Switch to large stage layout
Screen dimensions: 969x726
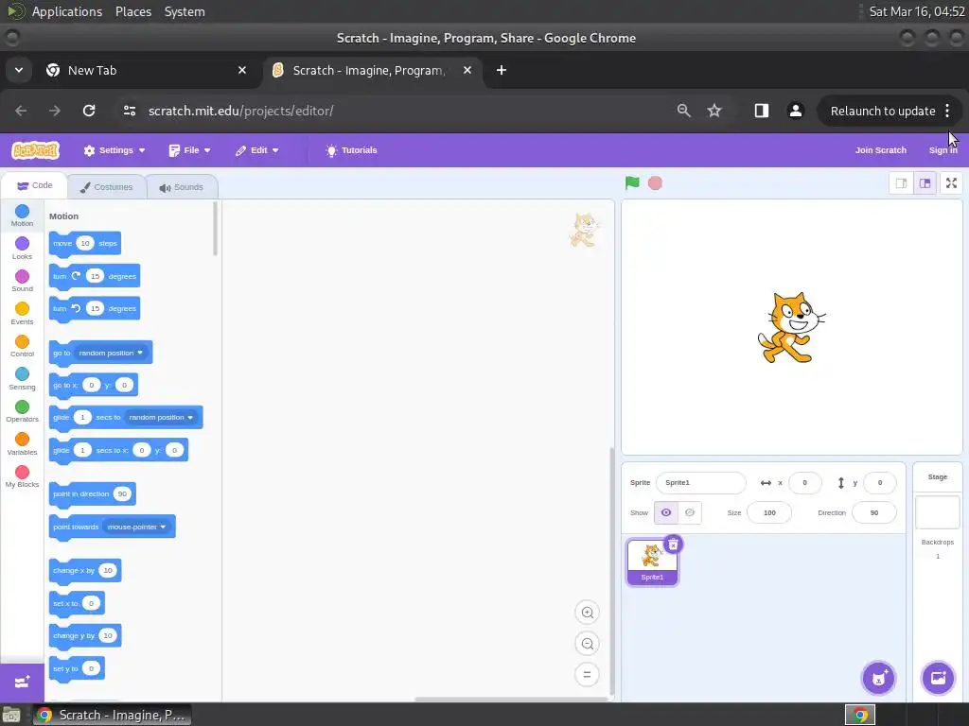925,183
